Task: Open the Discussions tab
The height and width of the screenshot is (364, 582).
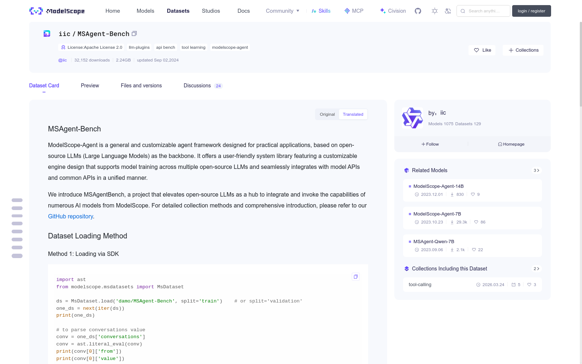Action: tap(203, 86)
